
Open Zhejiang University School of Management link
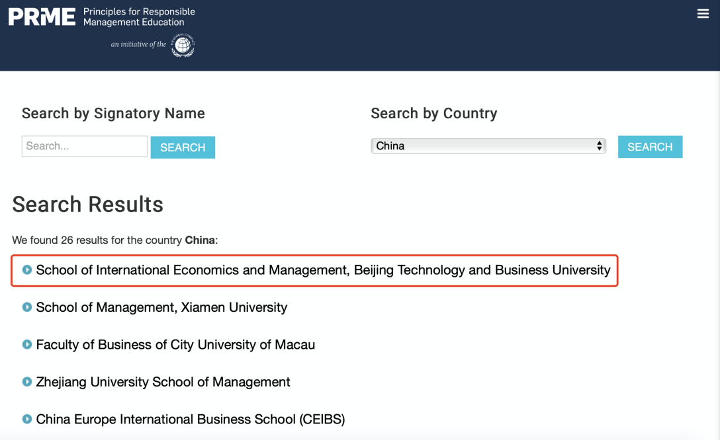[163, 382]
